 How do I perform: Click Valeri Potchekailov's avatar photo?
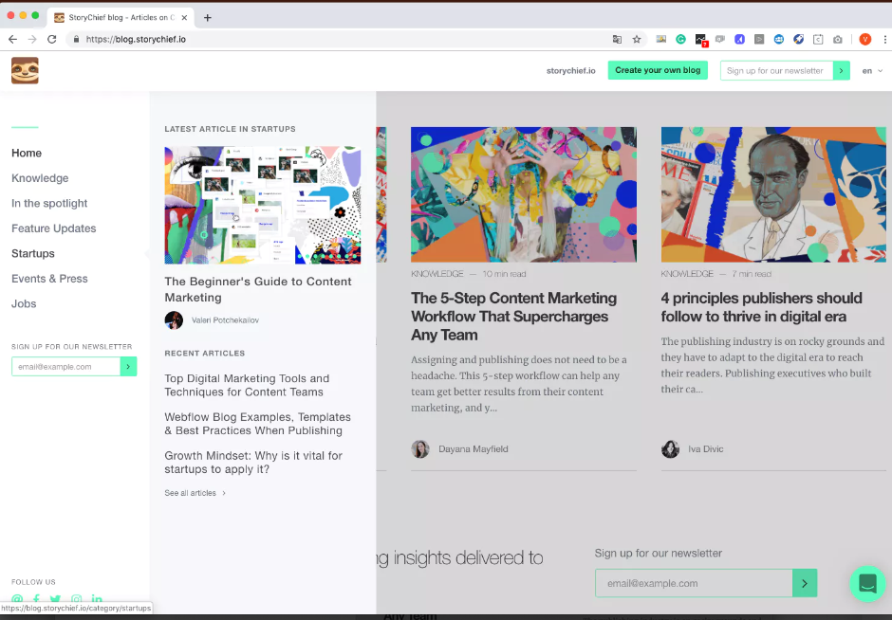click(174, 319)
